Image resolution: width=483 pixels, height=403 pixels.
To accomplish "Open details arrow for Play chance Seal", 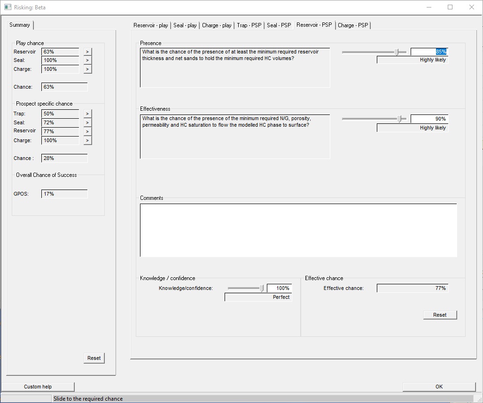I will point(87,61).
